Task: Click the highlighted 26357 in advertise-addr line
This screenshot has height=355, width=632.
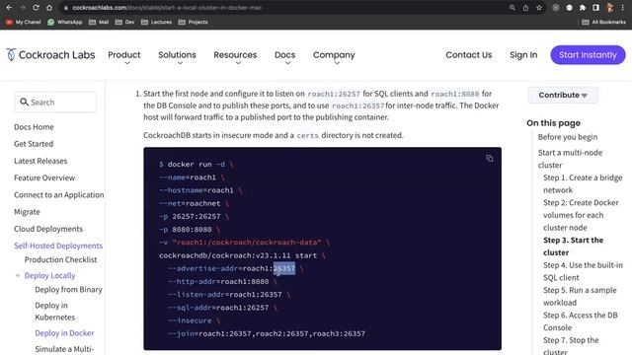Action: coord(284,268)
